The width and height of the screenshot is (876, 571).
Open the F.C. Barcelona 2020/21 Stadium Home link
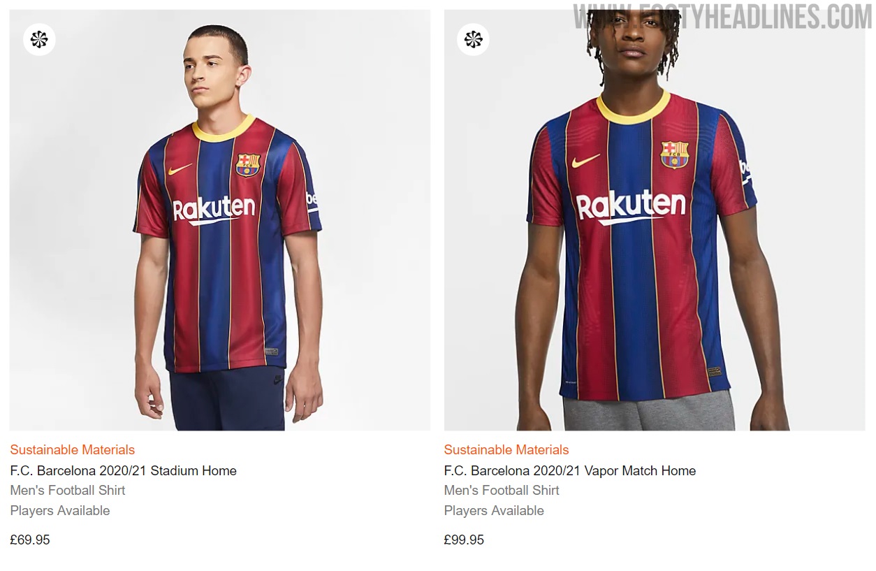(123, 470)
